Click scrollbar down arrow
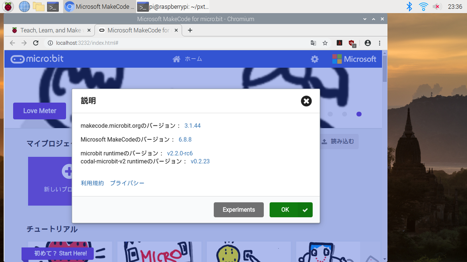This screenshot has width=467, height=262. tap(384, 259)
